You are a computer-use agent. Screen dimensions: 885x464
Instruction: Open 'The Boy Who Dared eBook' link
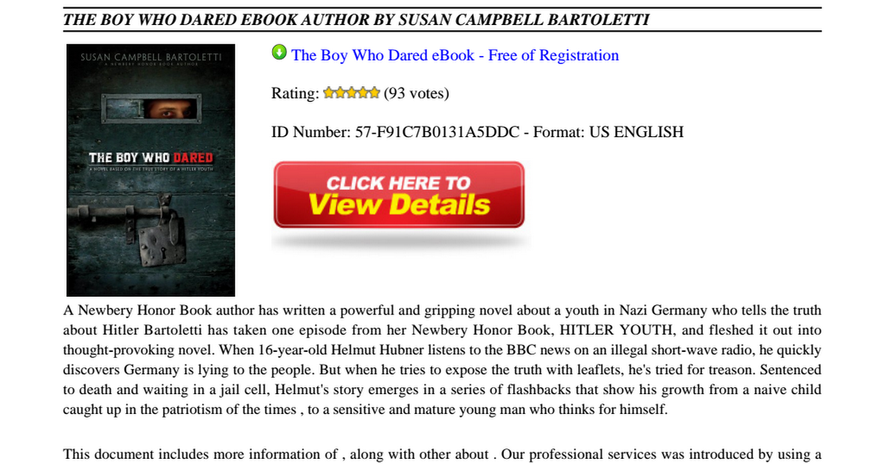pyautogui.click(x=455, y=55)
